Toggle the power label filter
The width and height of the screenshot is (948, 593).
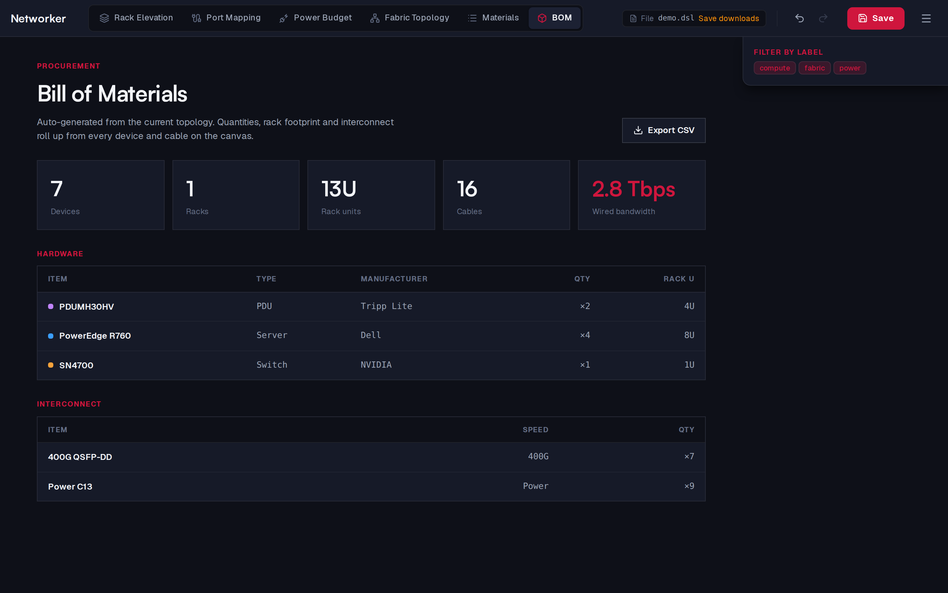(x=850, y=68)
